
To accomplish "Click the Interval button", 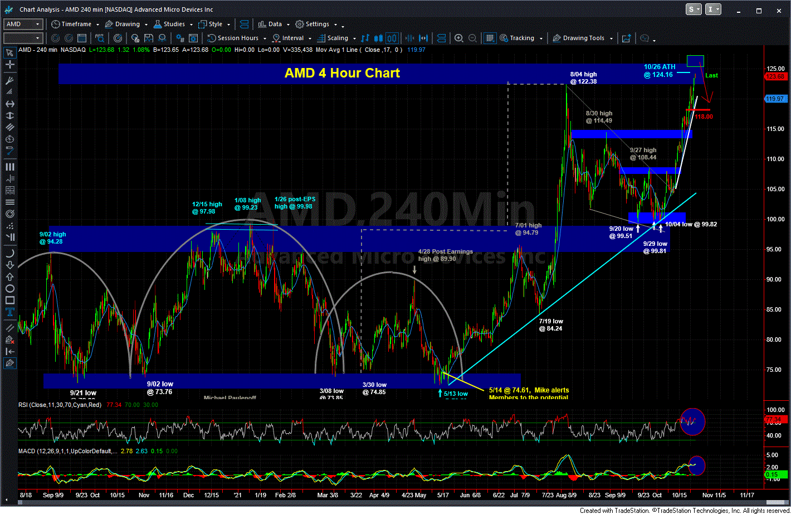I will pyautogui.click(x=288, y=38).
